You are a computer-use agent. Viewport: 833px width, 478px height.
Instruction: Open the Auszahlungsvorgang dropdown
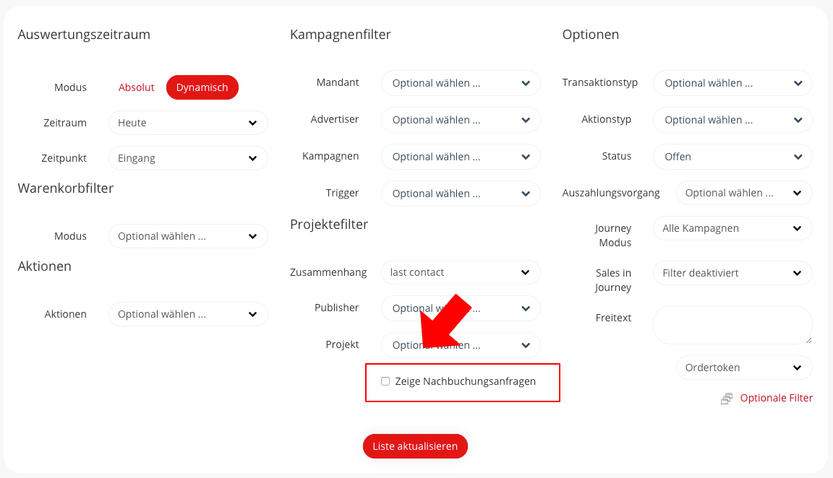[744, 193]
